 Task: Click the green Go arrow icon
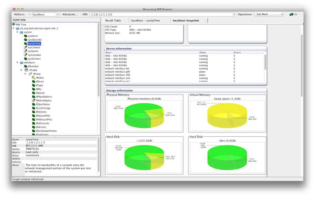click(291, 15)
